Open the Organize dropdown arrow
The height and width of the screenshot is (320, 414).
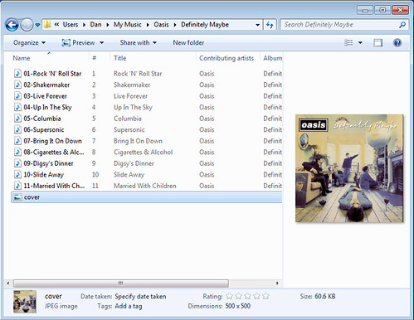pos(43,43)
